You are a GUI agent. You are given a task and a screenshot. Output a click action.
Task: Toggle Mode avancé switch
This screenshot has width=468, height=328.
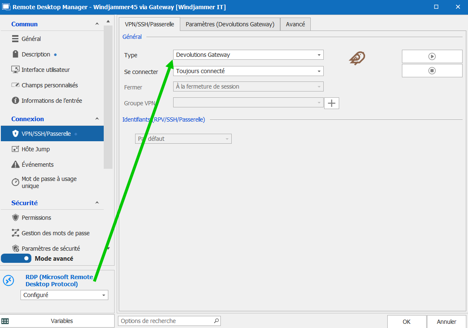coord(16,259)
